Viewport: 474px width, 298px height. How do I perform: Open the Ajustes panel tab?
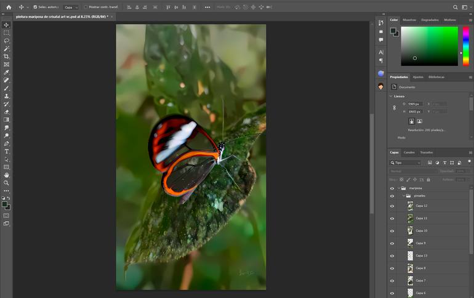418,77
